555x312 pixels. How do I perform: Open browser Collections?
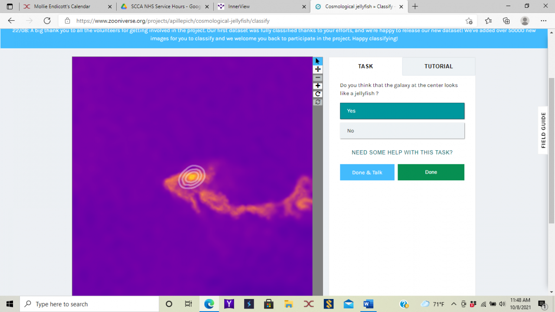click(506, 21)
